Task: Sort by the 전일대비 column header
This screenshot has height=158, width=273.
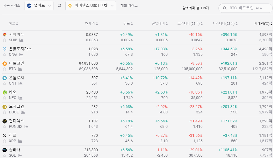Action: (x=160, y=24)
